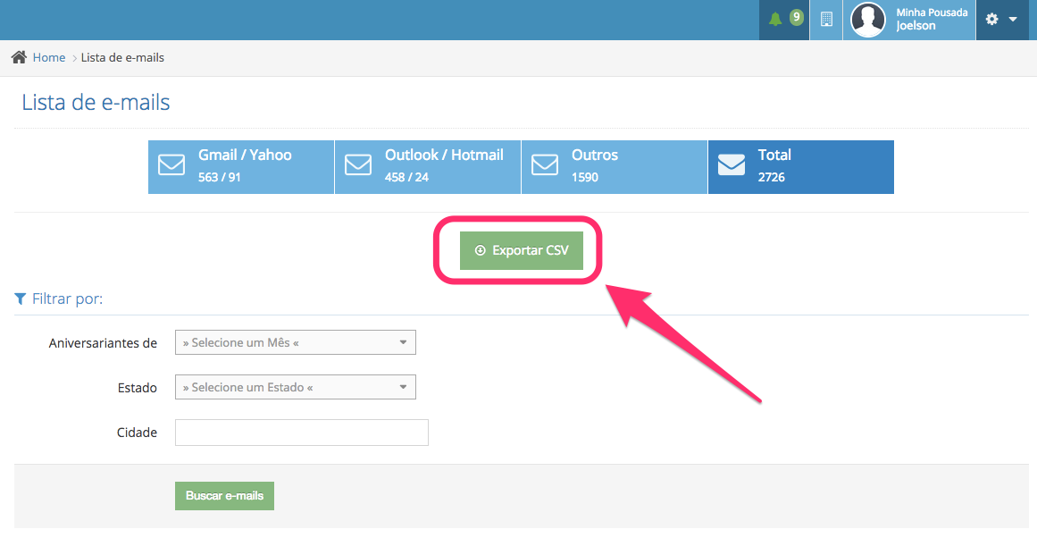
Task: Expand the Selecione um Estado dropdown
Action: click(x=296, y=387)
